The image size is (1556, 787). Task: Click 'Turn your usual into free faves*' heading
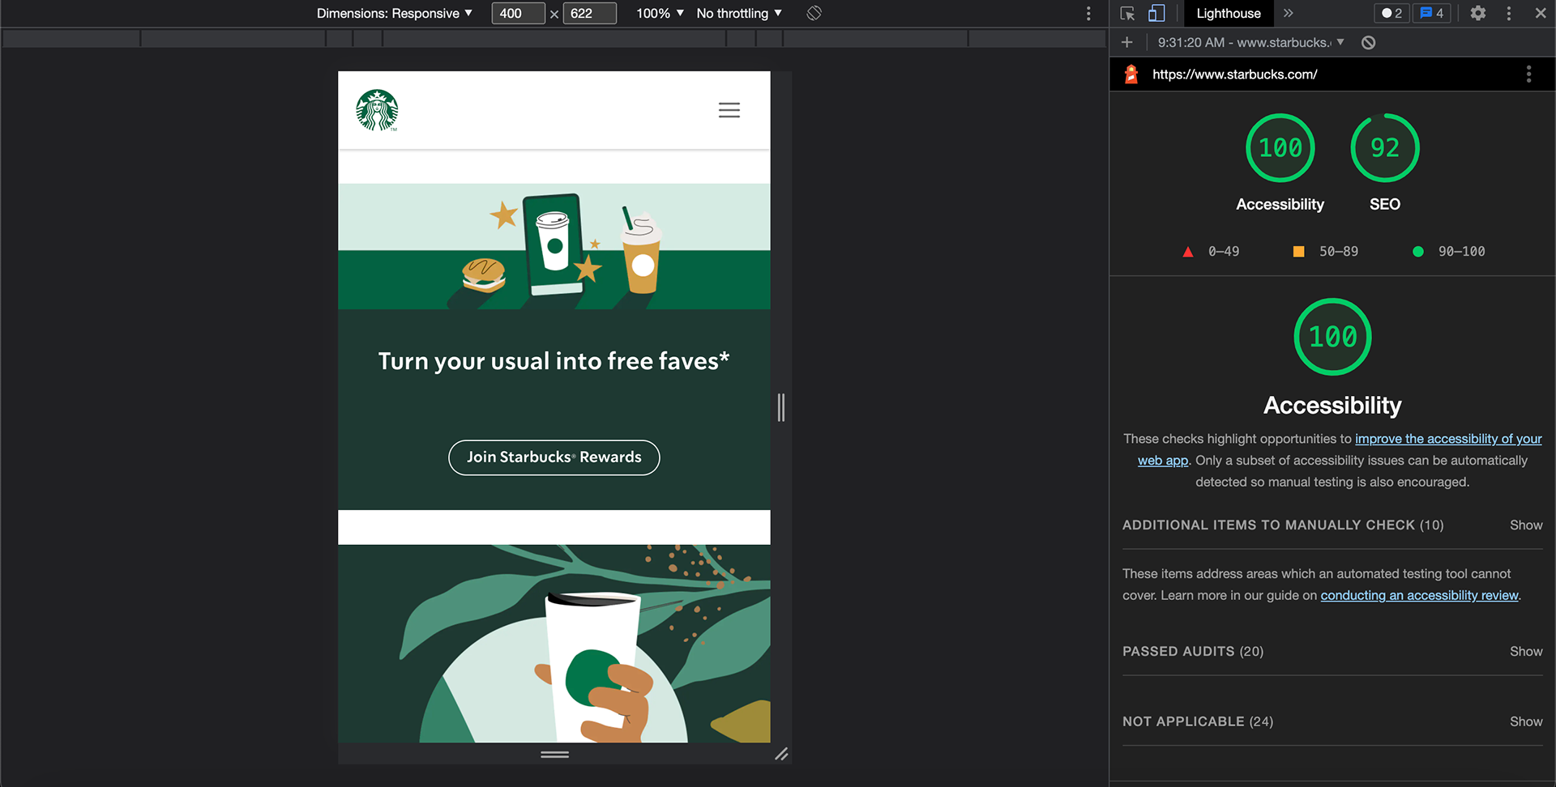point(554,361)
